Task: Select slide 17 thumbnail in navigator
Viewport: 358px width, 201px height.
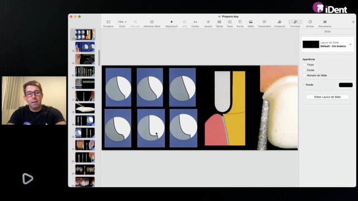Action: [x=85, y=96]
